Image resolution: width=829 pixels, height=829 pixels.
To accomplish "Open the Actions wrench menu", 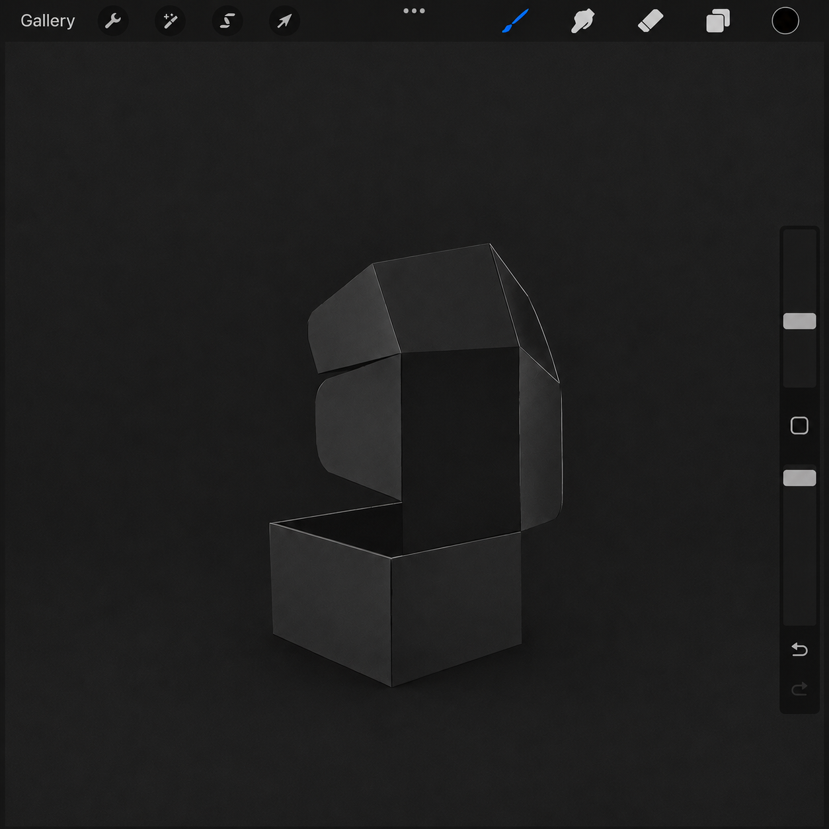I will pos(113,21).
